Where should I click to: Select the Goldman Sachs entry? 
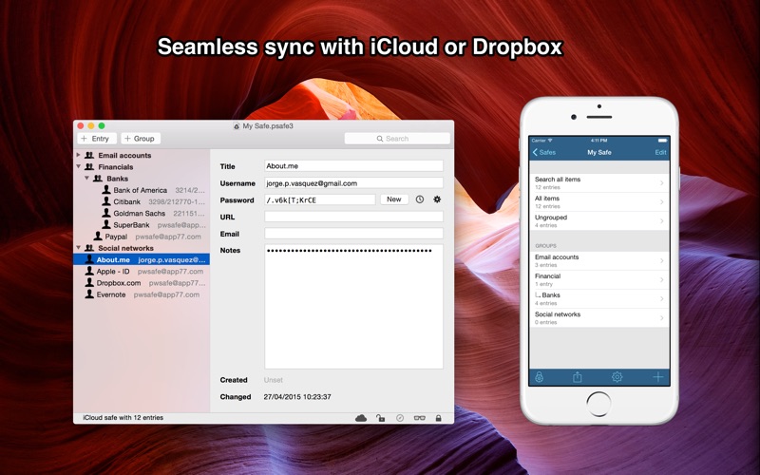coord(142,213)
